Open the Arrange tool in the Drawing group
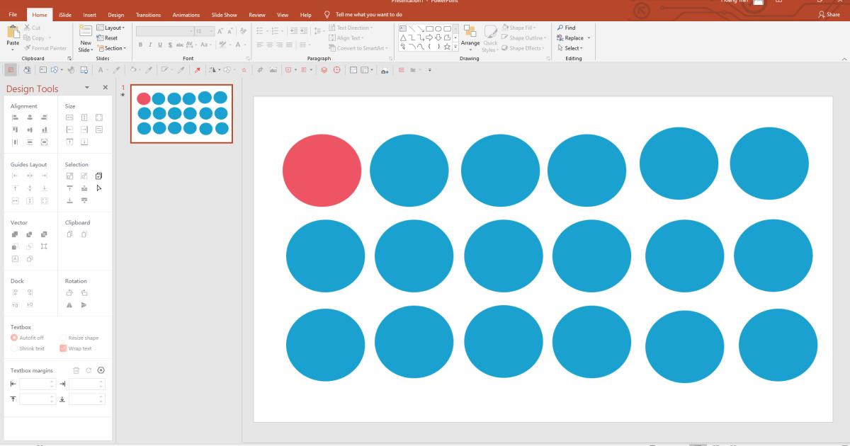The height and width of the screenshot is (446, 850). pos(470,40)
